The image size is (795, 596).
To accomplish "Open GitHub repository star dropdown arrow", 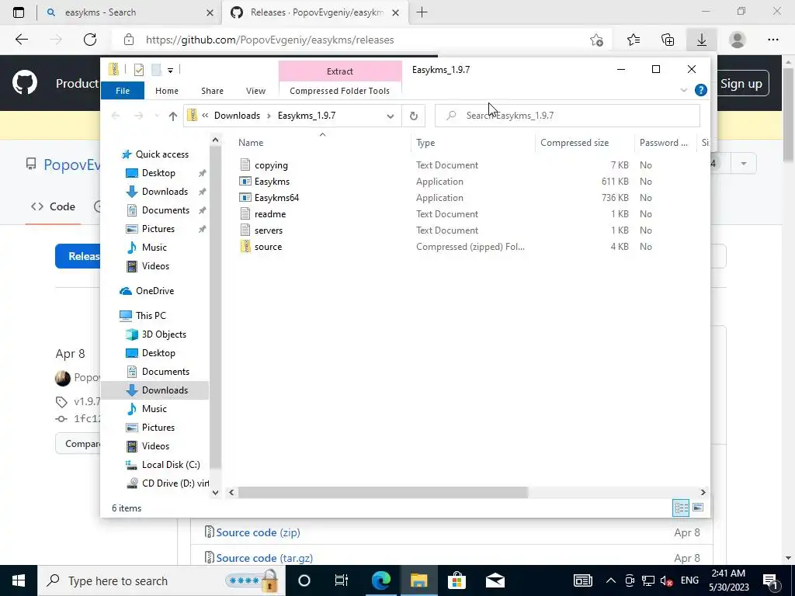I will [x=744, y=164].
